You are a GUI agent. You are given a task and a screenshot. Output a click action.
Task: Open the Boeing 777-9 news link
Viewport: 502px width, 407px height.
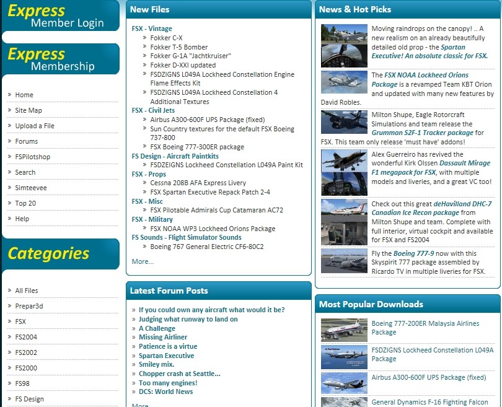pos(413,253)
